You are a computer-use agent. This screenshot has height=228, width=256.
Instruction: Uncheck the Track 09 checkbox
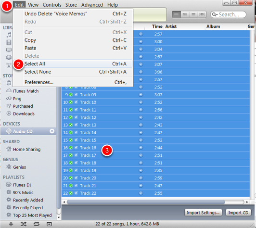[76, 94]
